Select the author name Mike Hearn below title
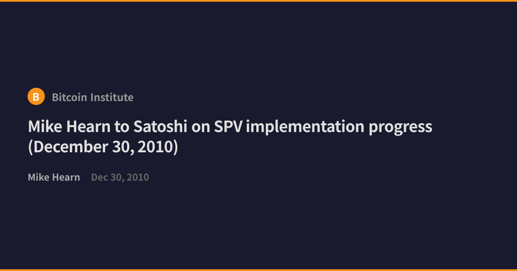Viewport: 517px width, 271px height. point(54,177)
